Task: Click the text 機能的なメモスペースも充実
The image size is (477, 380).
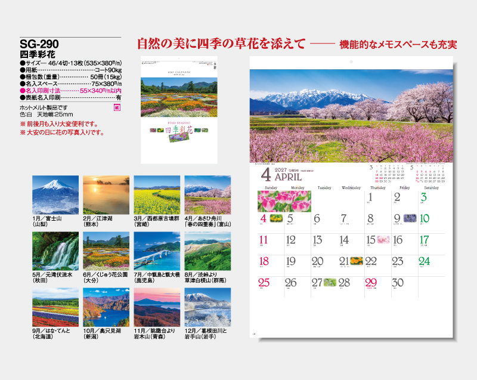Action: tap(398, 45)
